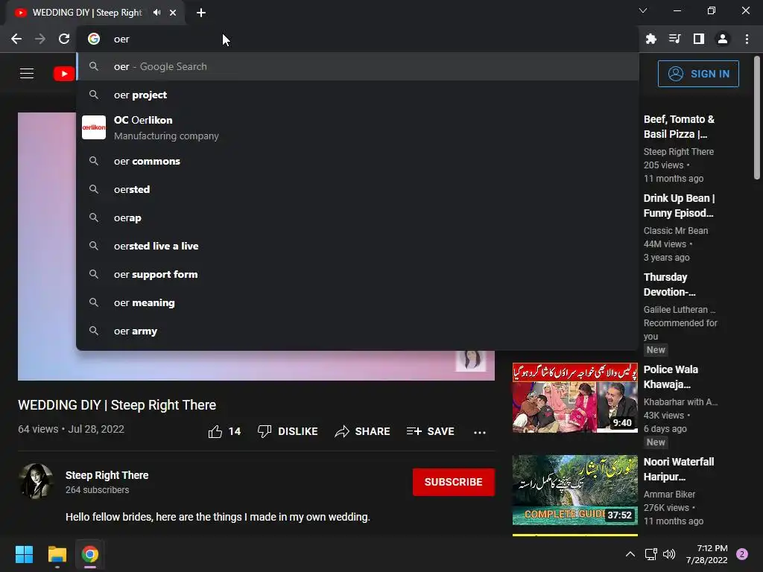Click the YouTube SIGN IN button
The image size is (763, 572).
click(x=698, y=74)
